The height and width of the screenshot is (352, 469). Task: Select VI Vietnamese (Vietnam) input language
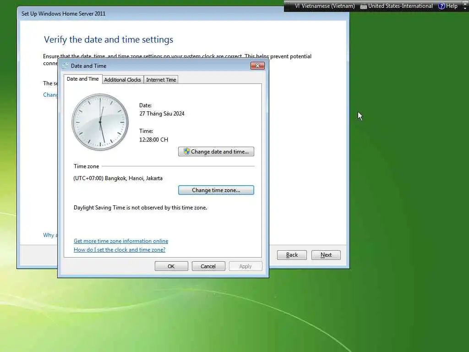[325, 6]
